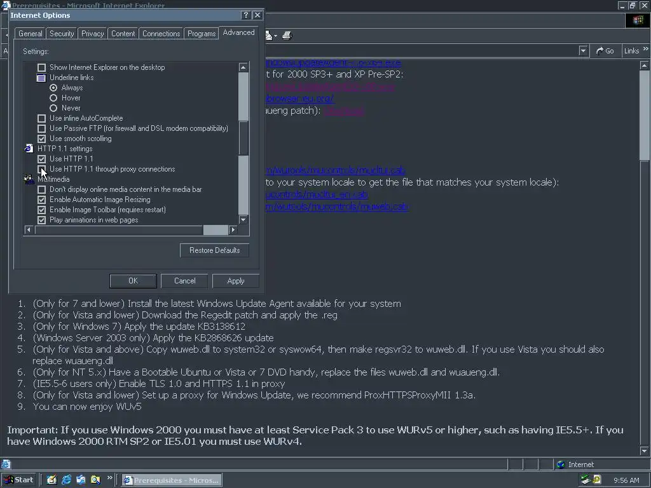The height and width of the screenshot is (488, 651).
Task: Click the Underline links category icon
Action: (x=41, y=78)
